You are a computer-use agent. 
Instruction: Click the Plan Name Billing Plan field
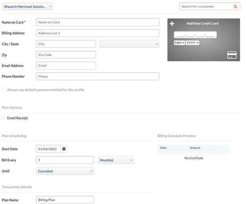click(x=65, y=200)
